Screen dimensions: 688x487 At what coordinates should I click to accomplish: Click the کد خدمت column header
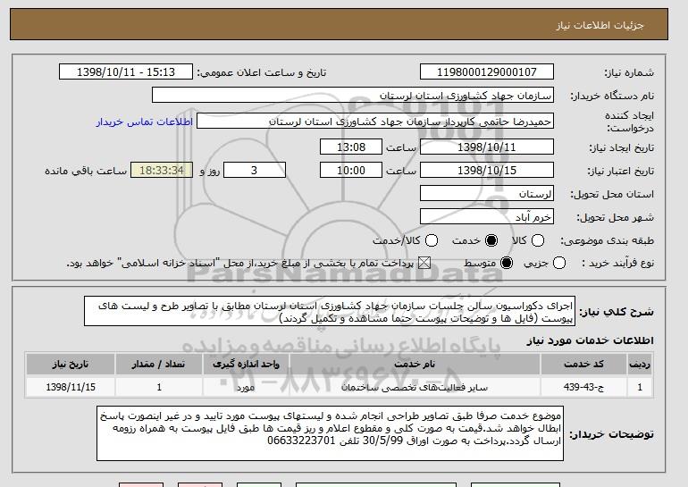click(583, 365)
